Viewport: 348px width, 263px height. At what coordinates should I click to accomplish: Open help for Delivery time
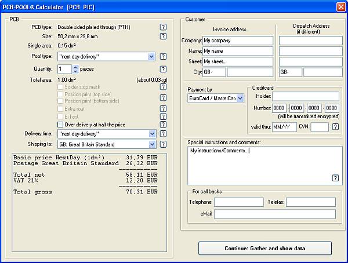(163, 134)
